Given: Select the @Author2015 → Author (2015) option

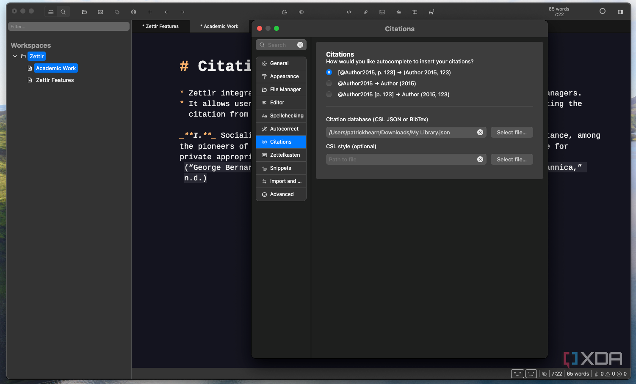Looking at the screenshot, I should coord(329,83).
